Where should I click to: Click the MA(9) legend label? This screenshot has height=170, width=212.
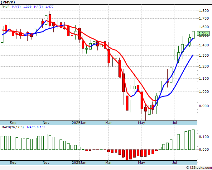pyautogui.click(x=16, y=7)
